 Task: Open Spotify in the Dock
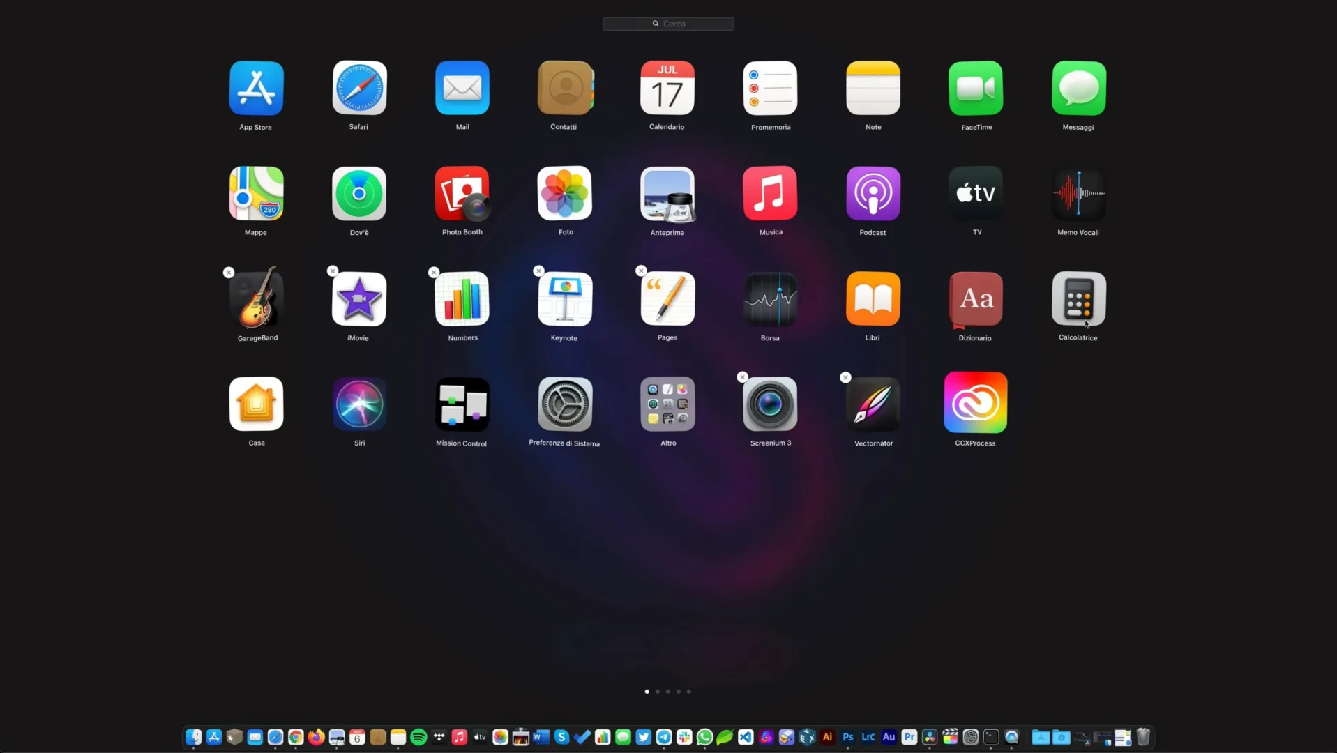[x=418, y=737]
